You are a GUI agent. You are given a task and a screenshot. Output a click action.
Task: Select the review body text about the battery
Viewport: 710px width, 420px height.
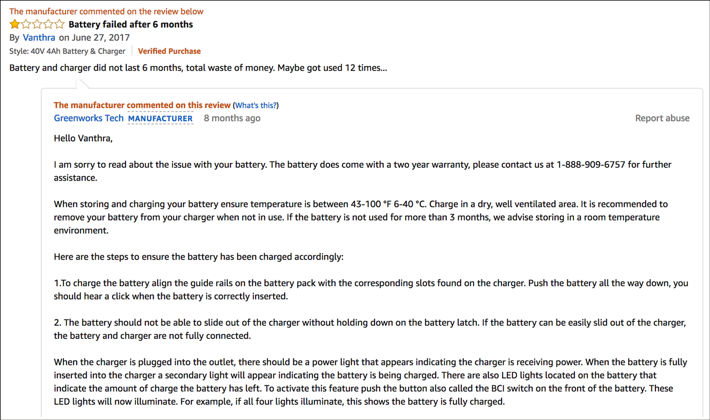[198, 68]
